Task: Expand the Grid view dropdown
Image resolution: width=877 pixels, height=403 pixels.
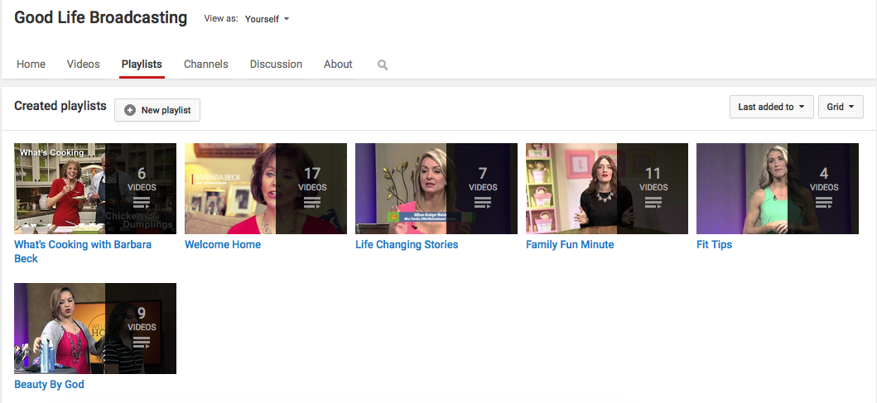Action: point(841,107)
